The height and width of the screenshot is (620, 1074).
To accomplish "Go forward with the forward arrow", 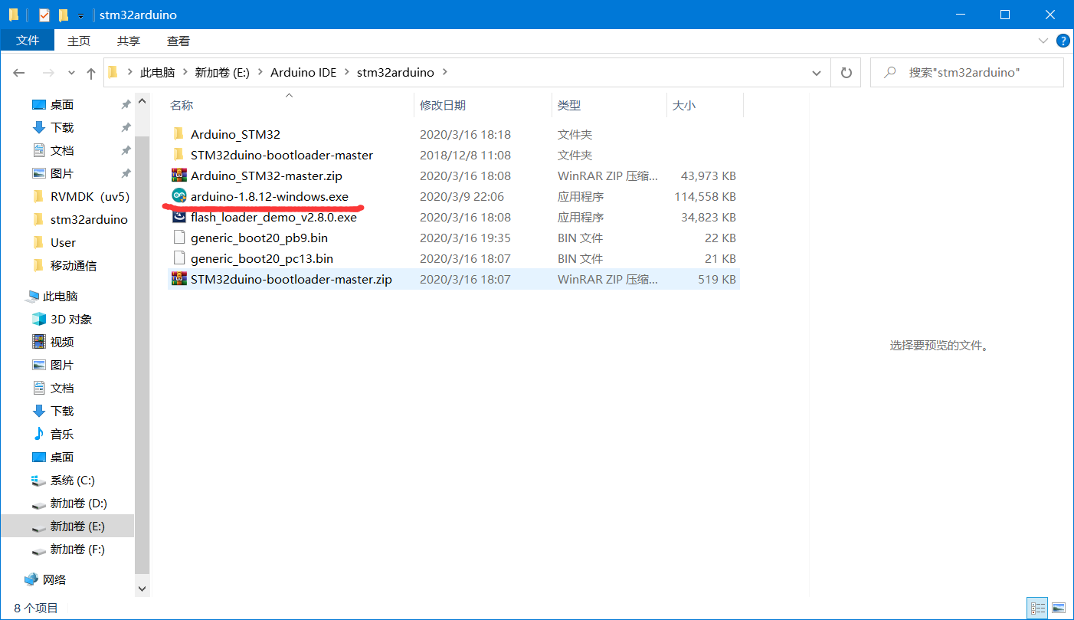I will tap(48, 73).
